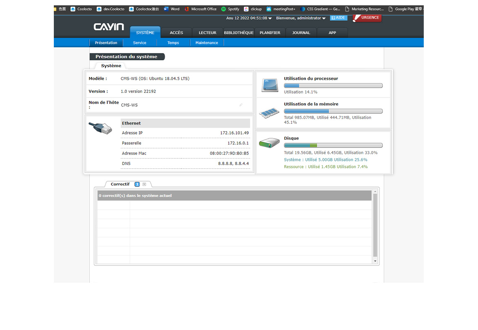This screenshot has height=330, width=478.
Task: Expand the date and time dropdown
Action: [249, 18]
